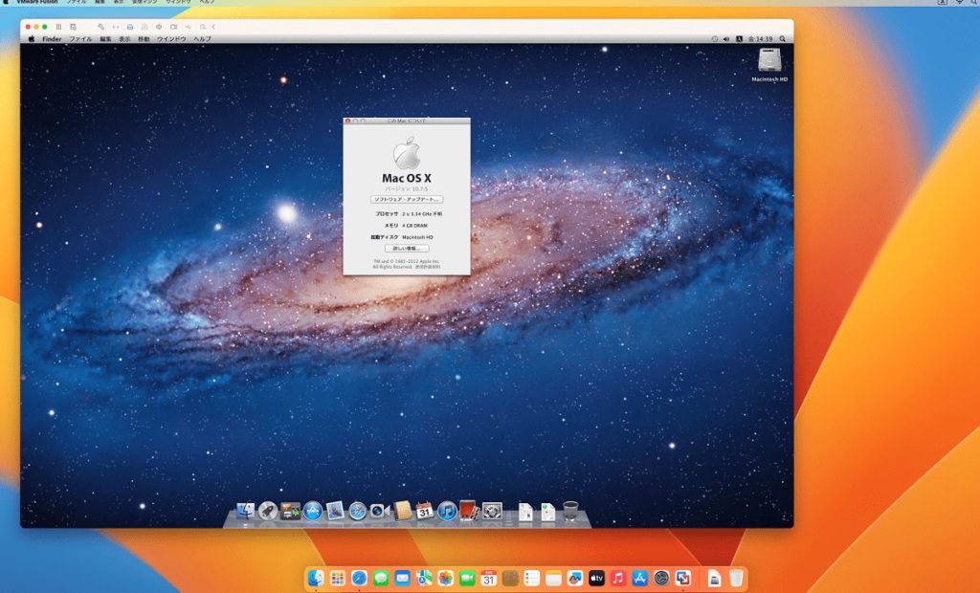Image resolution: width=980 pixels, height=593 pixels.
Task: Click the 詳しい情報 button
Action: (406, 248)
